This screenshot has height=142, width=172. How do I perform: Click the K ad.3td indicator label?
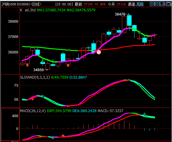tap(28, 10)
